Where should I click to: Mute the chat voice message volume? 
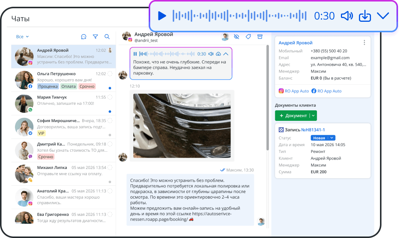pyautogui.click(x=211, y=54)
